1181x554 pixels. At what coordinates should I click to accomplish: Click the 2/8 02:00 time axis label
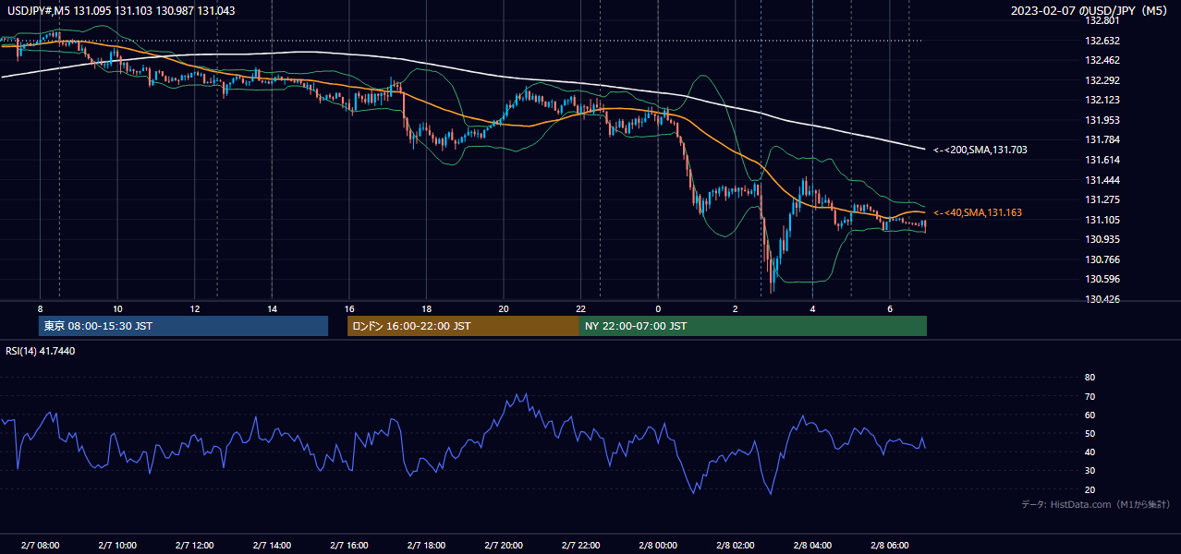[735, 546]
